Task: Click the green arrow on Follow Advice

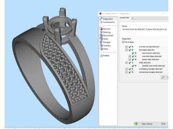Action: (136, 124)
